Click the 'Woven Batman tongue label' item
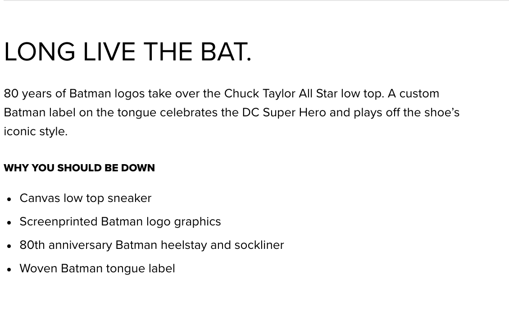This screenshot has height=312, width=509. 97,268
